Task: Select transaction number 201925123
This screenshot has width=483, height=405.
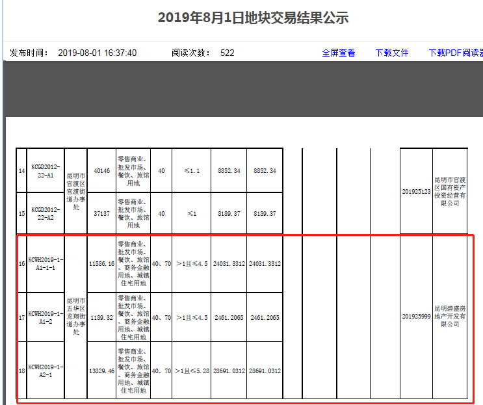Action: (416, 192)
